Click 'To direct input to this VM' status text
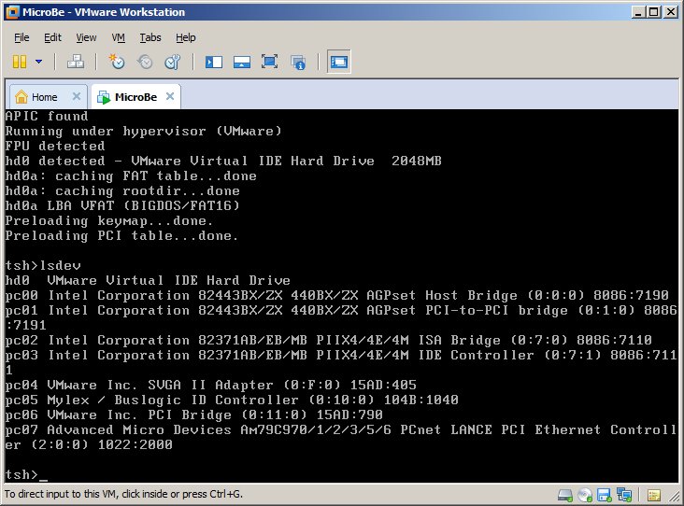The image size is (684, 506). click(123, 494)
